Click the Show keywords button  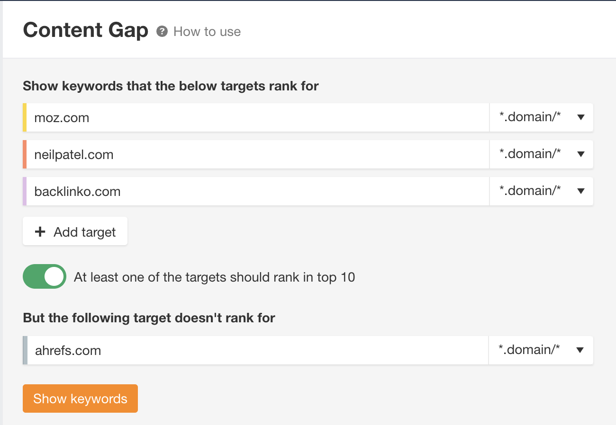click(x=80, y=398)
